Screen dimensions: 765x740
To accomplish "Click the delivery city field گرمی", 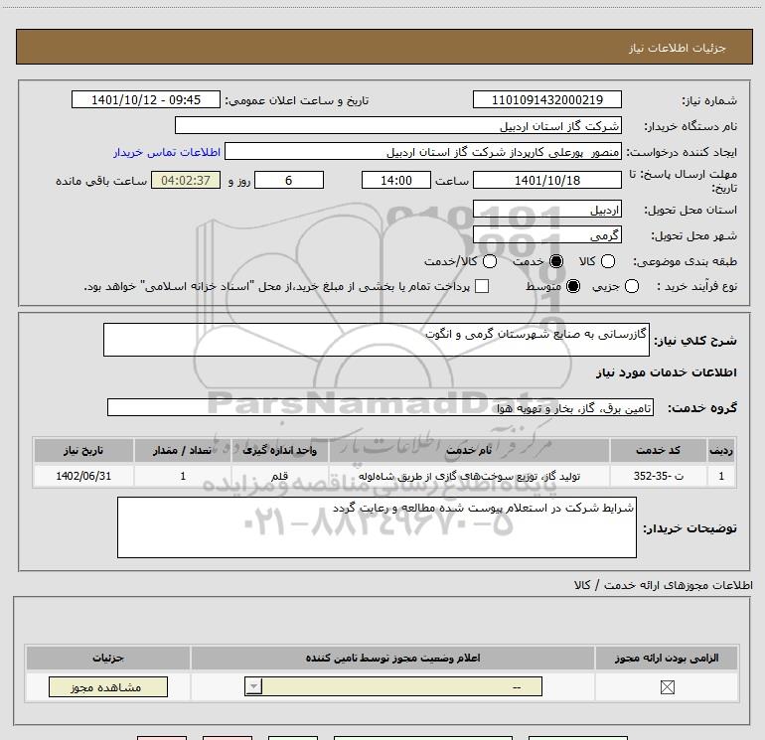I will tap(547, 235).
